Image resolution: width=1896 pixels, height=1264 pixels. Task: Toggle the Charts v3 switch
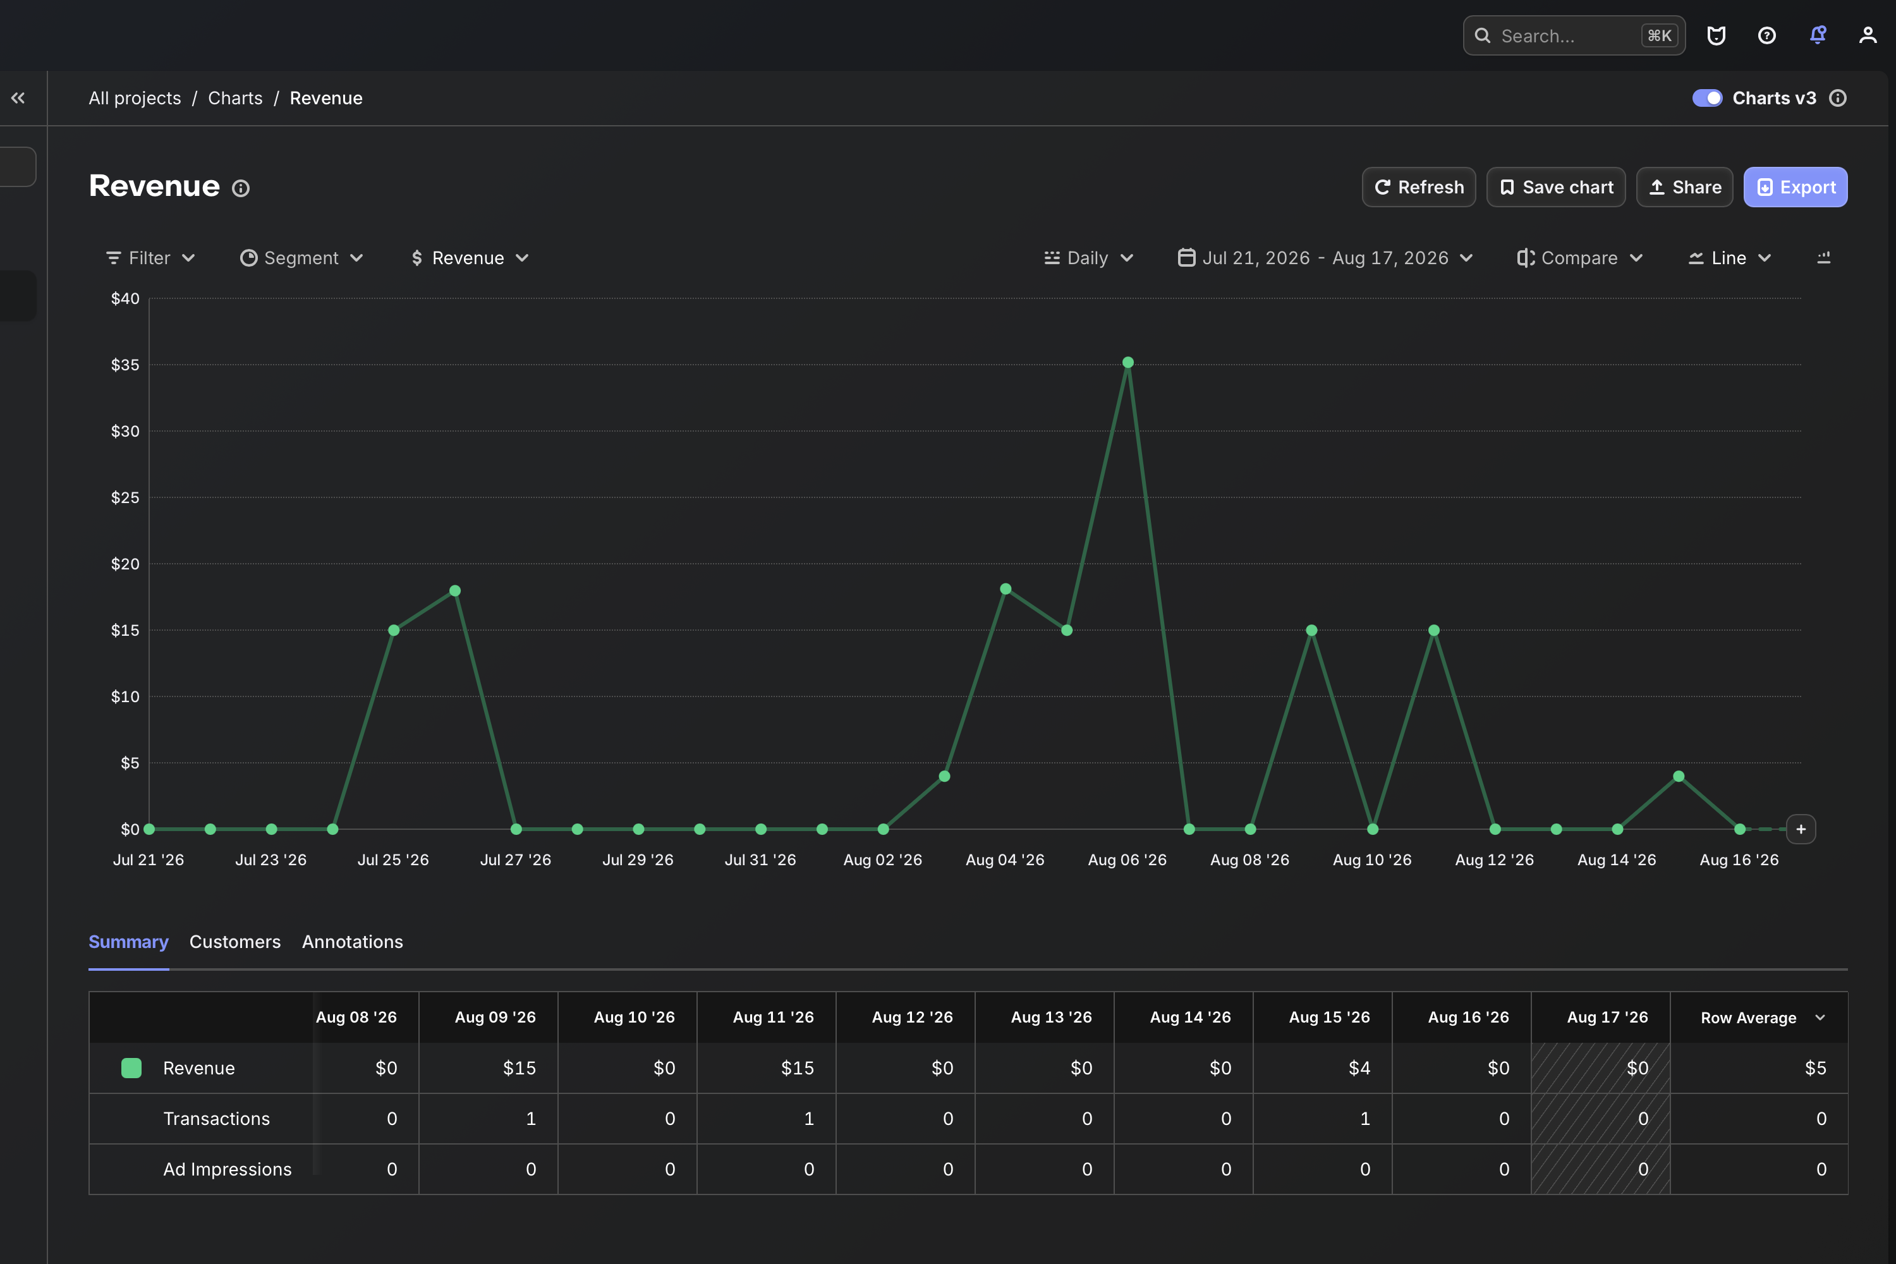pos(1708,99)
